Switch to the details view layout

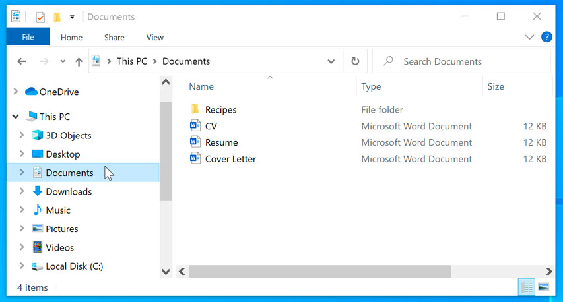527,287
